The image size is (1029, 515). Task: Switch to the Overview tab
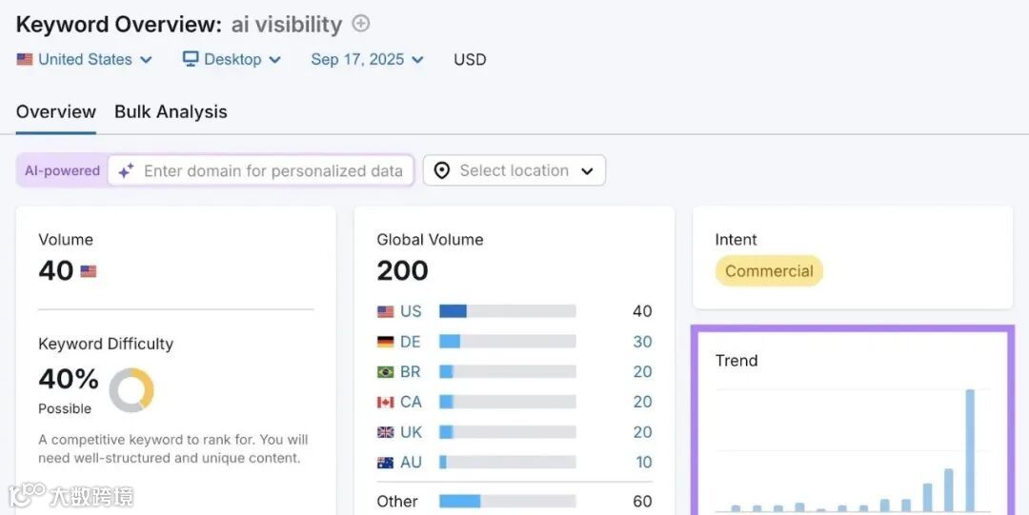(x=56, y=112)
